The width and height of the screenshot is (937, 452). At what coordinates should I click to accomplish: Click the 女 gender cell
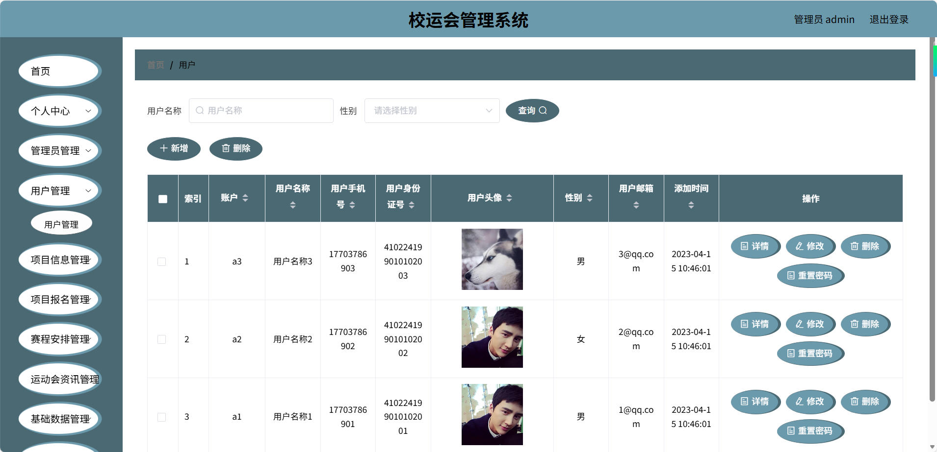click(x=581, y=339)
